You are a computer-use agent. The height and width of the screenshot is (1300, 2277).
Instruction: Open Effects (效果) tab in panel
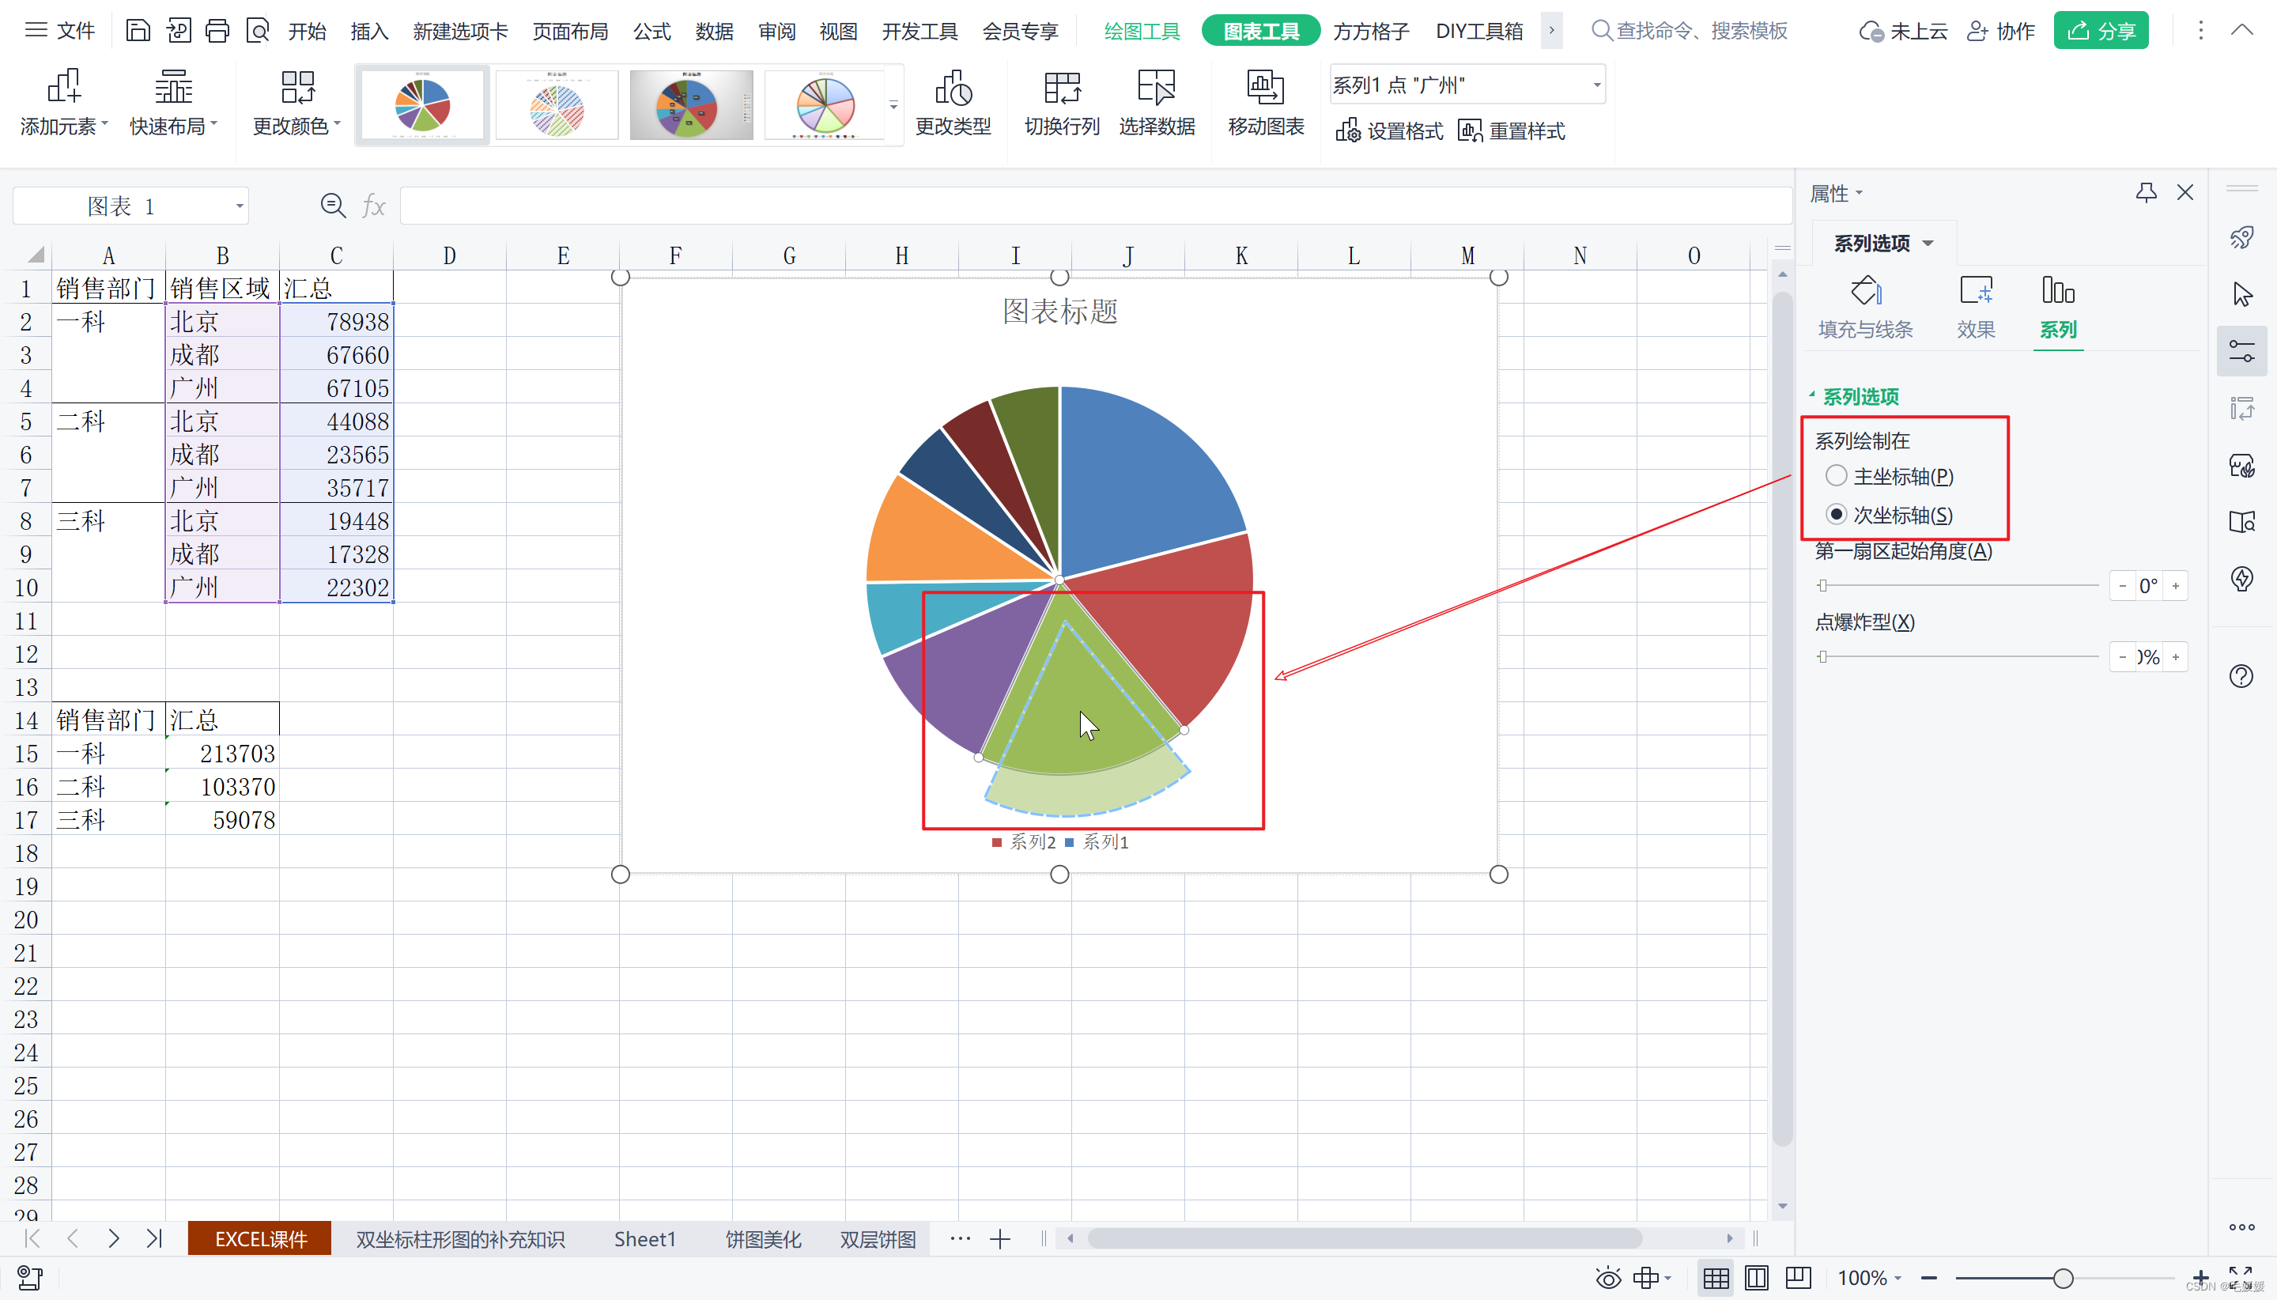1975,308
